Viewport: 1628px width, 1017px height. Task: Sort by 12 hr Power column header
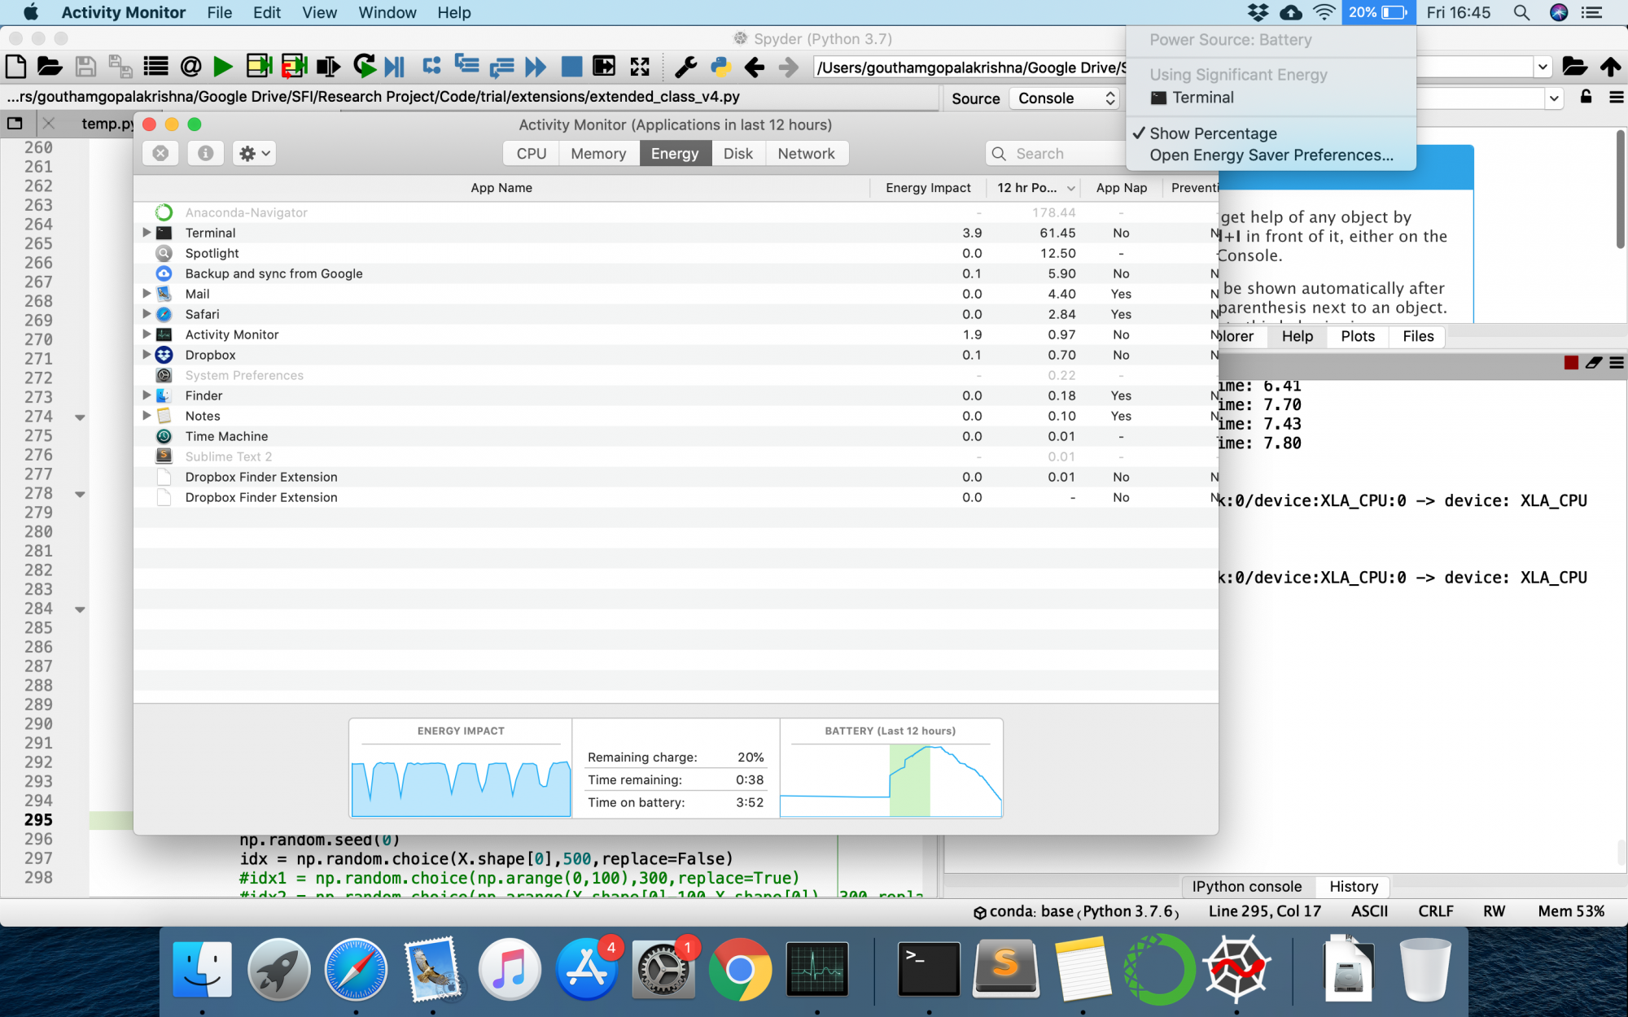click(1034, 188)
